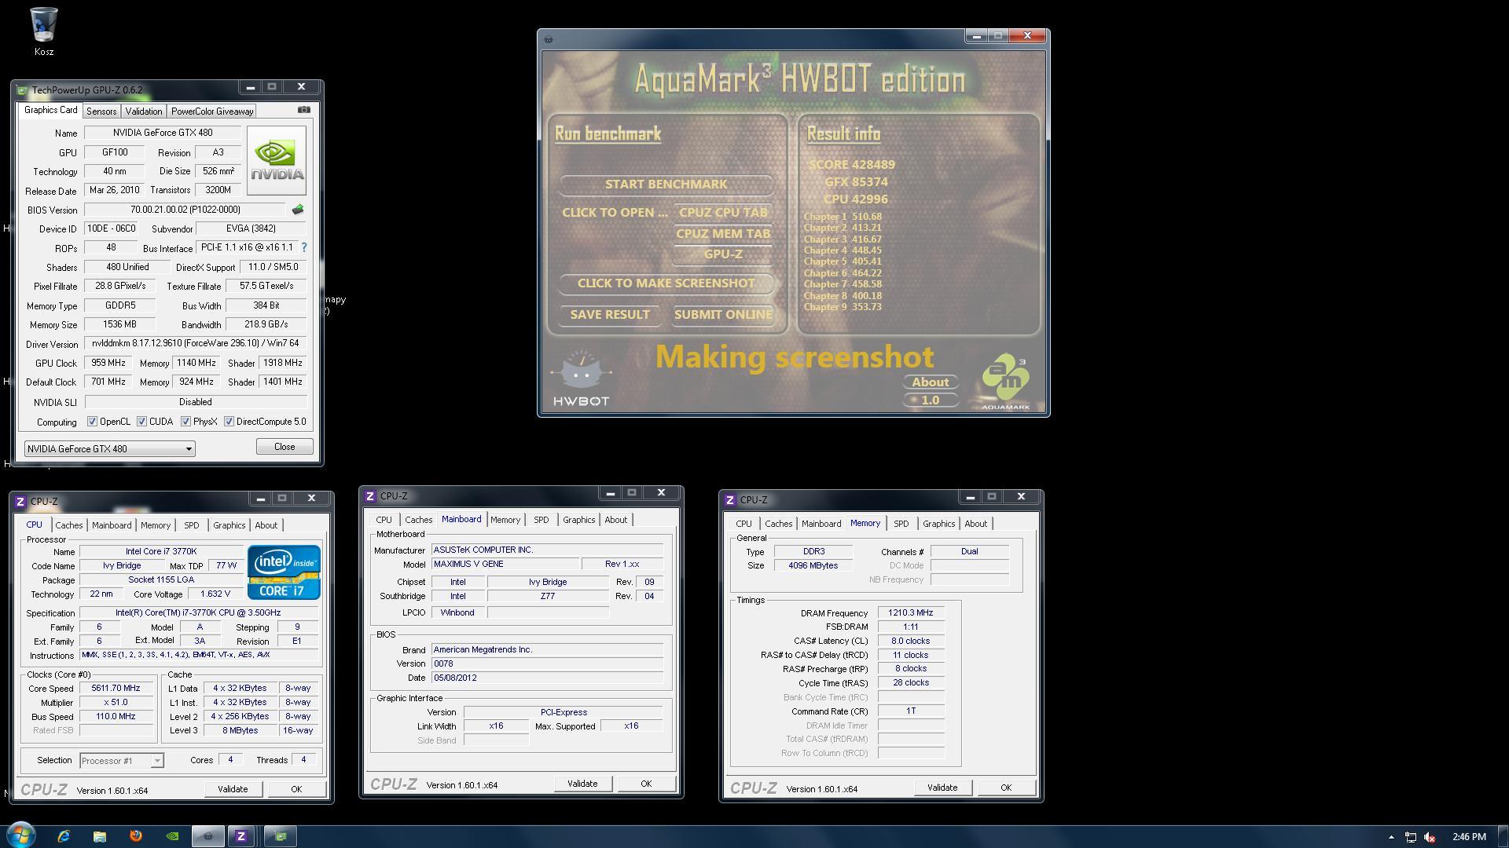
Task: Click SUBMIT ONLINE in AquaMark
Action: click(x=723, y=315)
